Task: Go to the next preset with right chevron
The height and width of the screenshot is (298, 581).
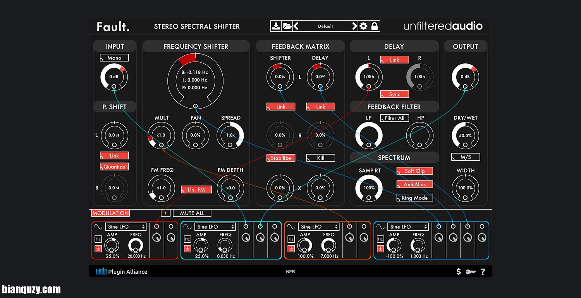Action: [x=354, y=26]
